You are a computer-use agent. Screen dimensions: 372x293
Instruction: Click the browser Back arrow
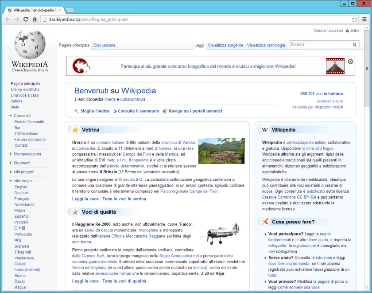tap(8, 20)
